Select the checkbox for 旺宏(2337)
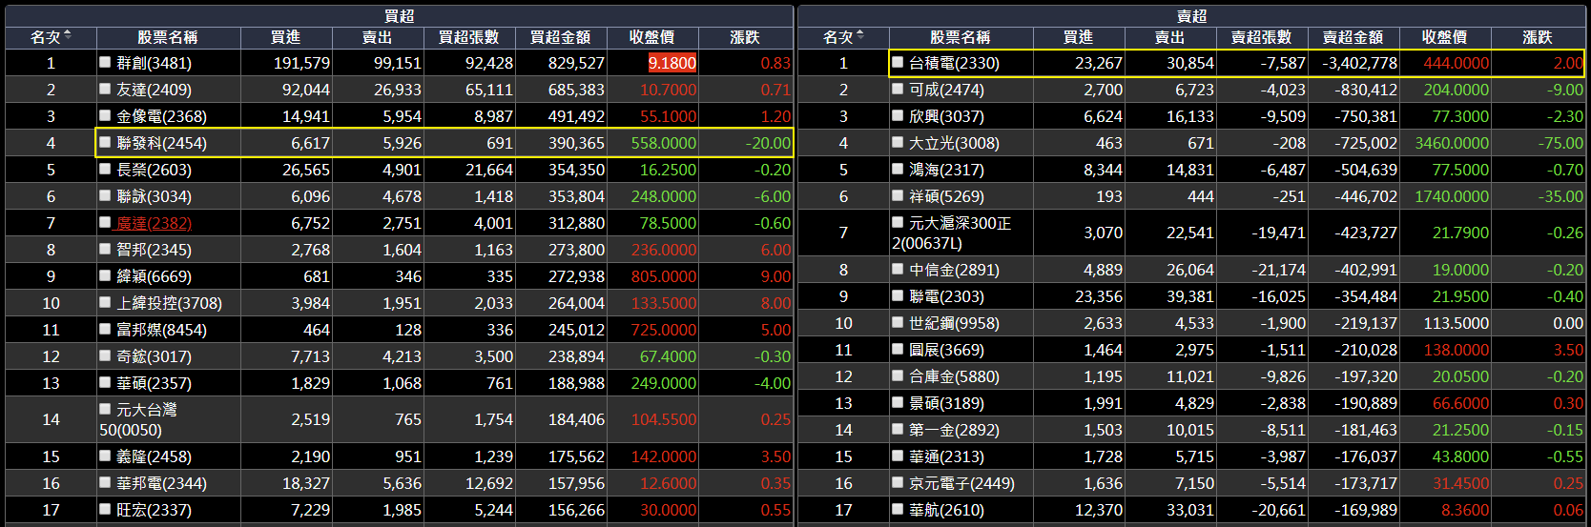This screenshot has height=527, width=1591. (x=106, y=509)
